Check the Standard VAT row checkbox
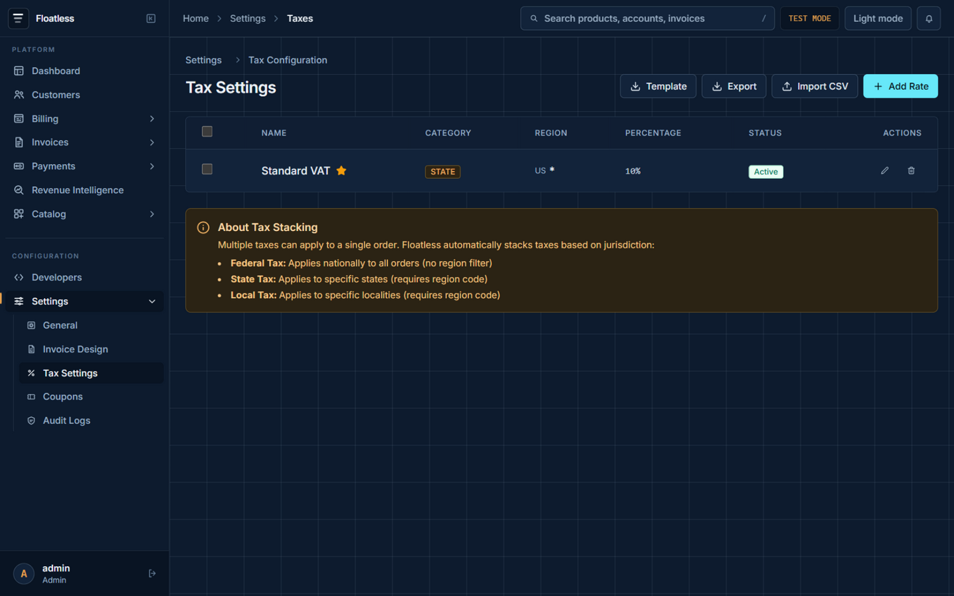 [207, 170]
